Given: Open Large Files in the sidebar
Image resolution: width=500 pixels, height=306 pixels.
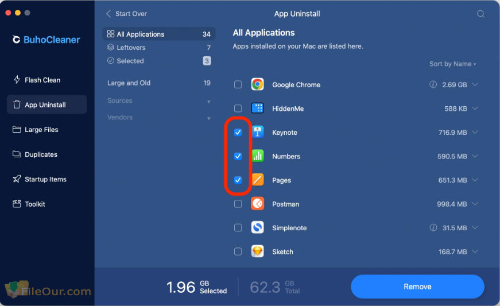Looking at the screenshot, I should point(47,129).
